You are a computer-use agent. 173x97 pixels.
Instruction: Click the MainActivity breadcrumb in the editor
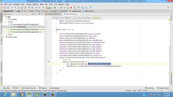point(58,18)
